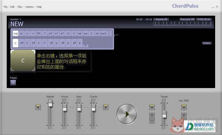The image size is (222, 135).
Task: Adjust the Master volume slider
Action: pyautogui.click(x=50, y=105)
